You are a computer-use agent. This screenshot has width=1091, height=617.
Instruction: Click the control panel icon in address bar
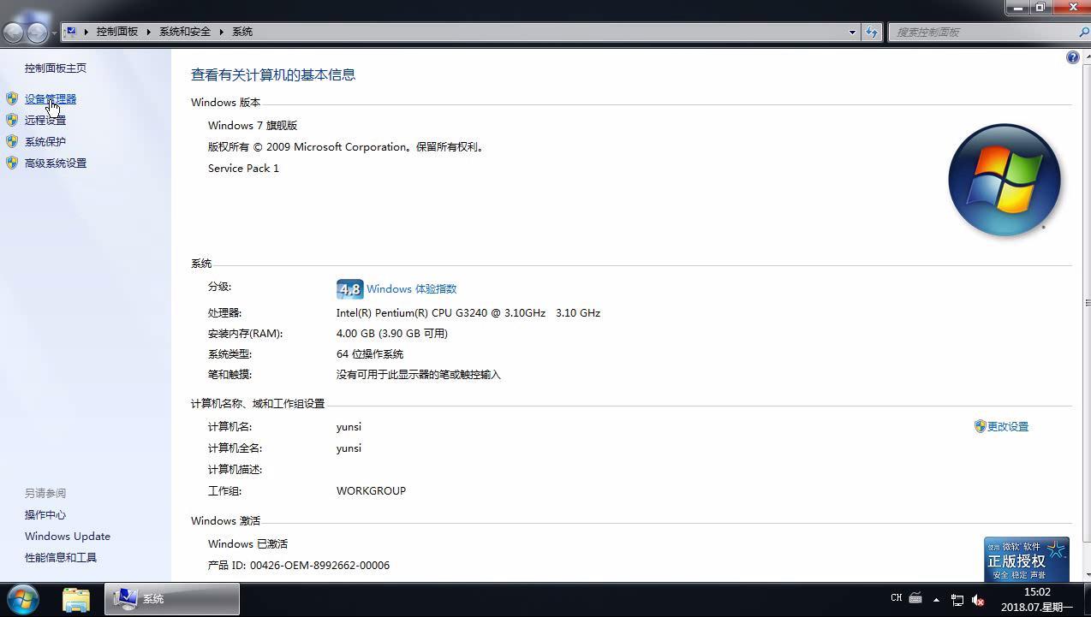click(71, 32)
